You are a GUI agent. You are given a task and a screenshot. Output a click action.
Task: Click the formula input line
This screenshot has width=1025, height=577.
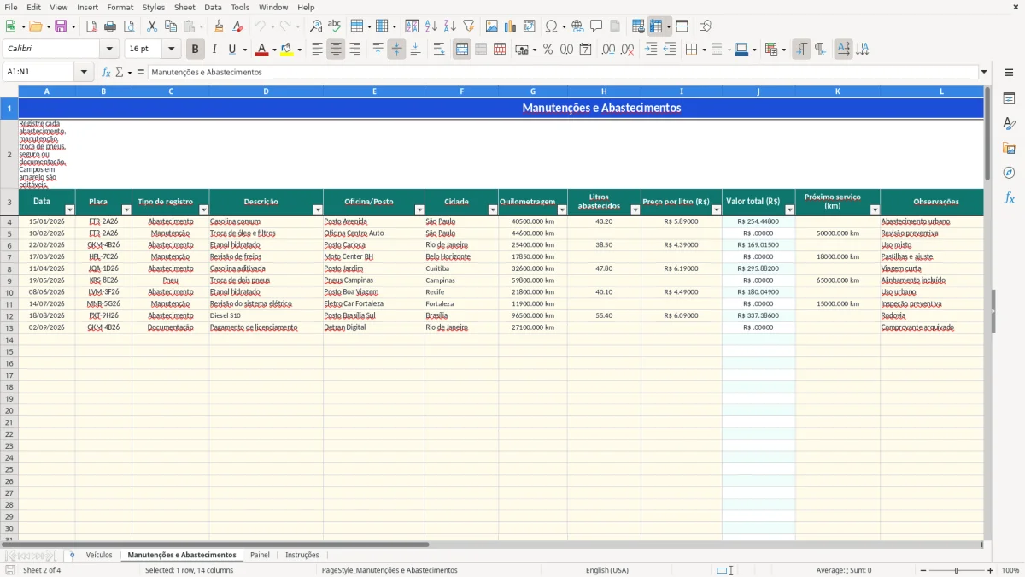(562, 72)
